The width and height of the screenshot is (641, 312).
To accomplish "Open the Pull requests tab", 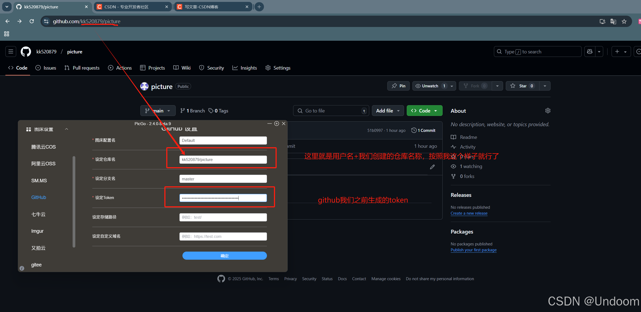I will click(x=82, y=68).
